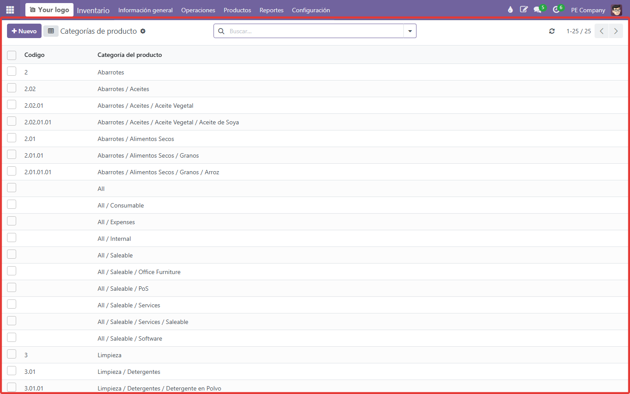Reload the list with refresh icon
Viewport: 630px width, 394px height.
(552, 31)
